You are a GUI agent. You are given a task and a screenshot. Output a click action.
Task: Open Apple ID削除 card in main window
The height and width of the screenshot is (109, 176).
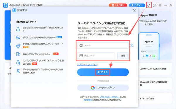[x=155, y=35]
